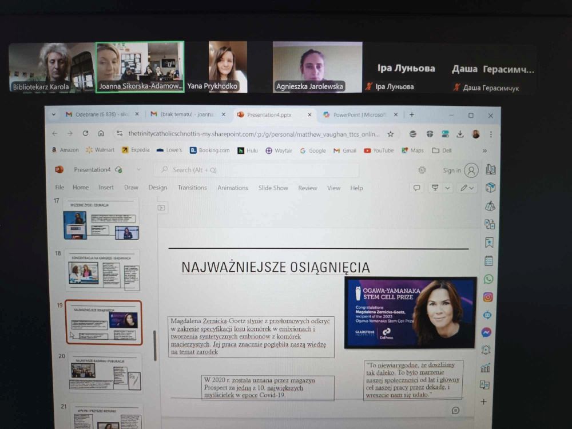
Task: Open the View ribbon tab
Action: click(x=333, y=188)
